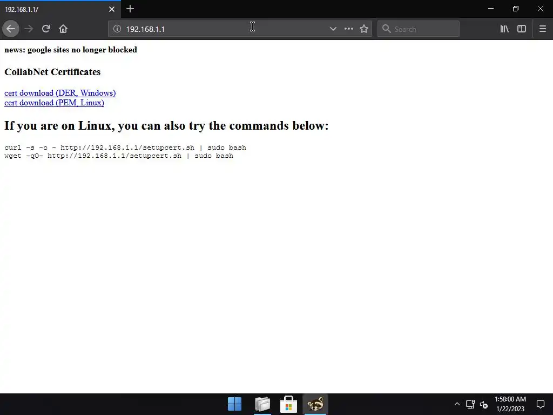
Task: Reload the current page
Action: click(46, 29)
